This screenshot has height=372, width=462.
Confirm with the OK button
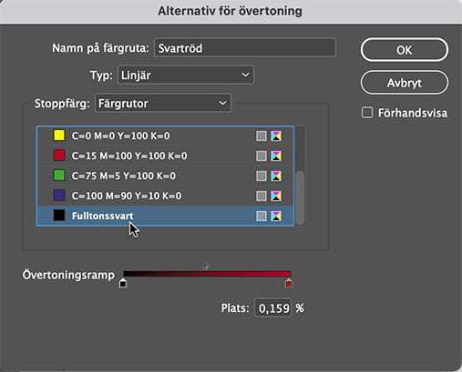[x=405, y=50]
